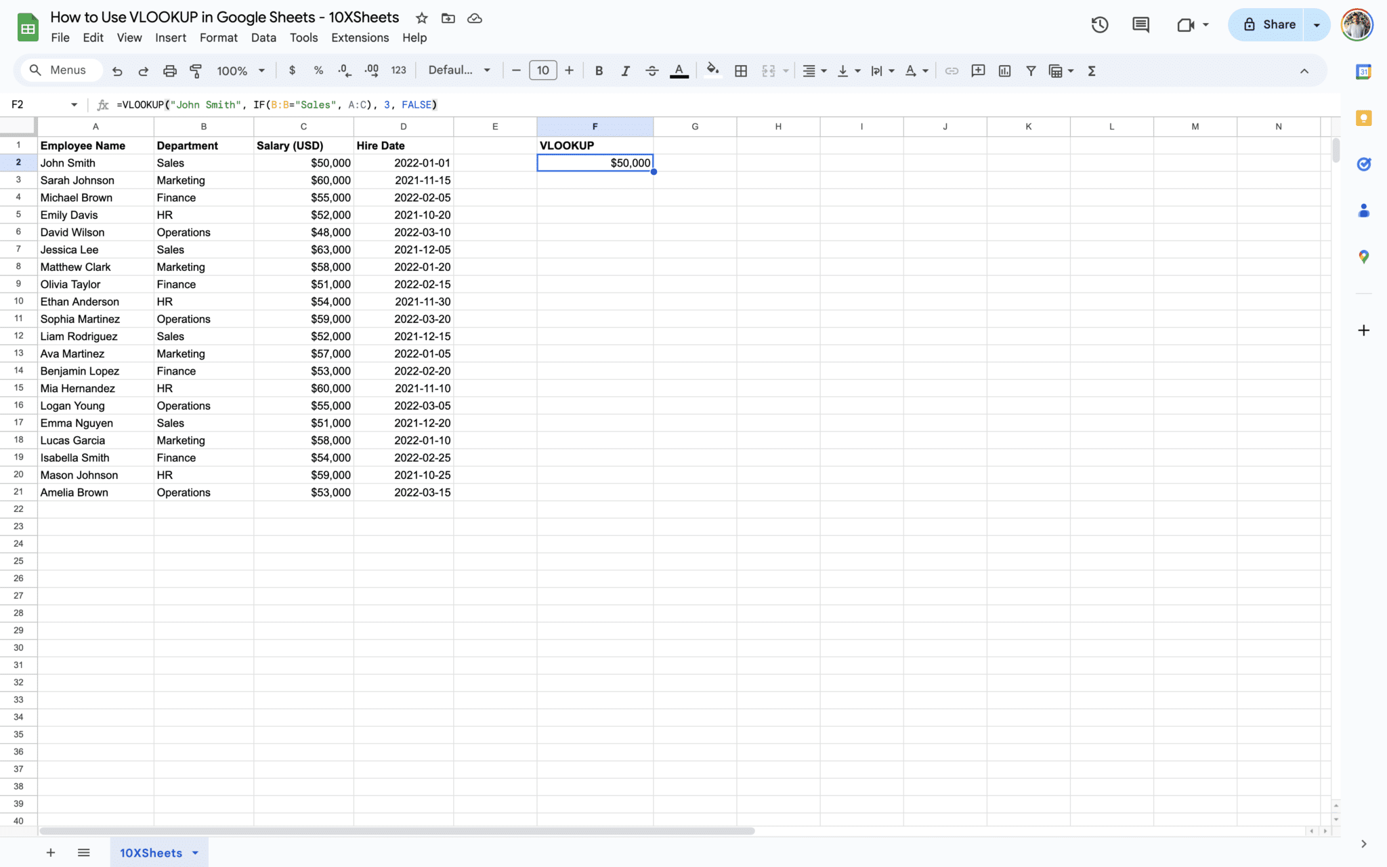Viewport: 1387px width, 867px height.
Task: Click the Undo icon in toolbar
Action: [x=117, y=70]
